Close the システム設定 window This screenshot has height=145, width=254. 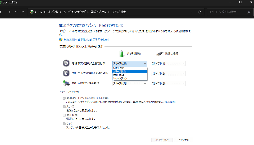[251, 2]
